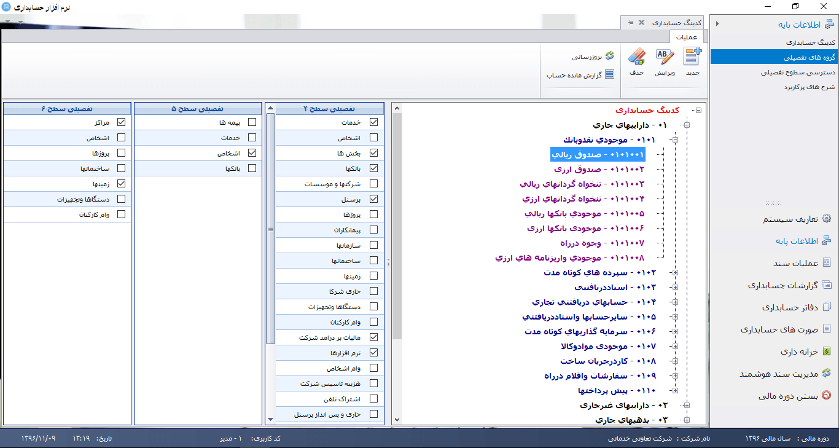Screen dimensions: 839x448
Task: Switch to the عملیات ribbon tab
Action: 686,37
